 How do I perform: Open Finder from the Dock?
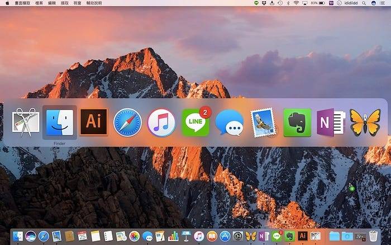tap(18, 236)
